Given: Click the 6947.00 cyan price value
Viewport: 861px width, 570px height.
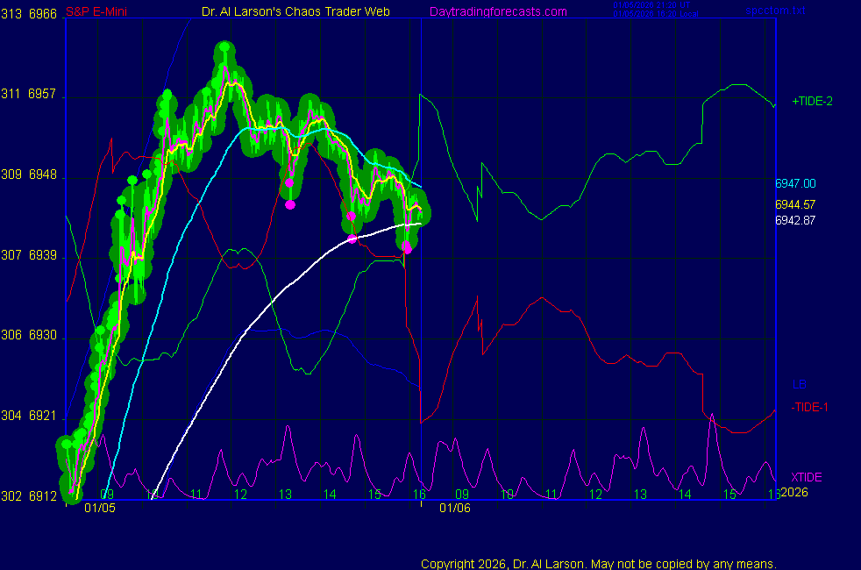Looking at the screenshot, I should point(795,183).
